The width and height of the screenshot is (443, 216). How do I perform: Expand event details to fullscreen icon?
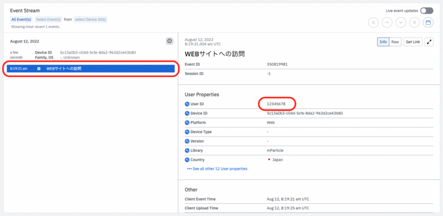pos(429,42)
